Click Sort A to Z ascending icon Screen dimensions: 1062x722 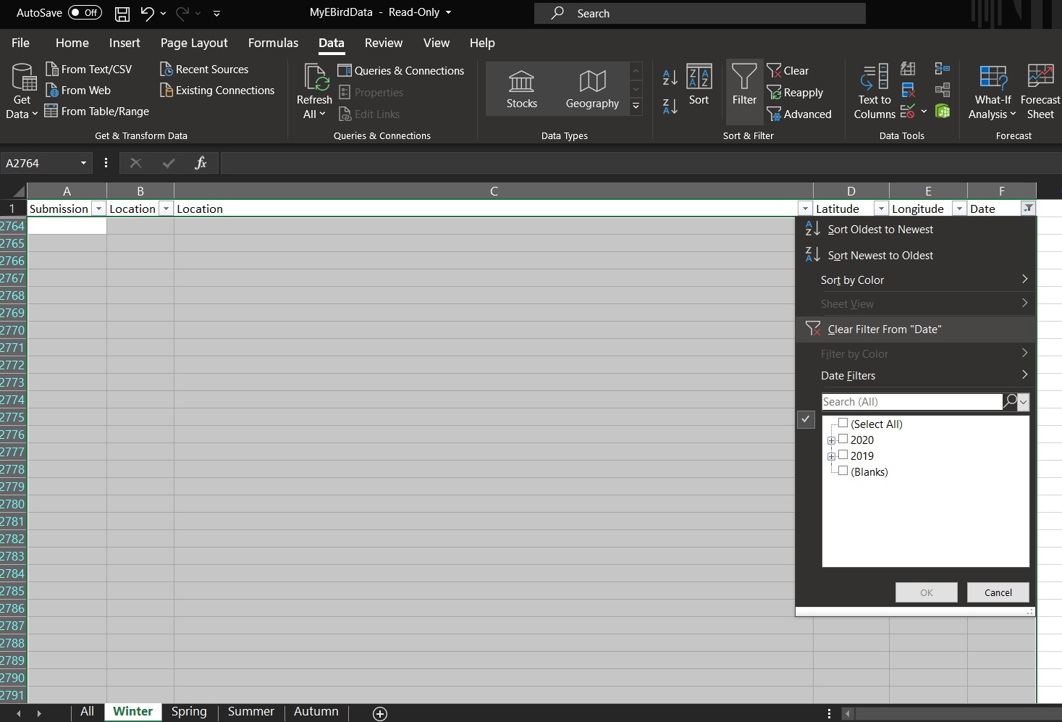tap(670, 77)
